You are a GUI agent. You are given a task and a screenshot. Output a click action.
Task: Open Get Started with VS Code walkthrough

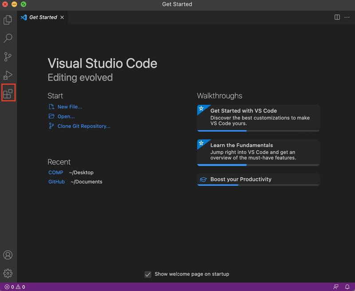click(258, 118)
